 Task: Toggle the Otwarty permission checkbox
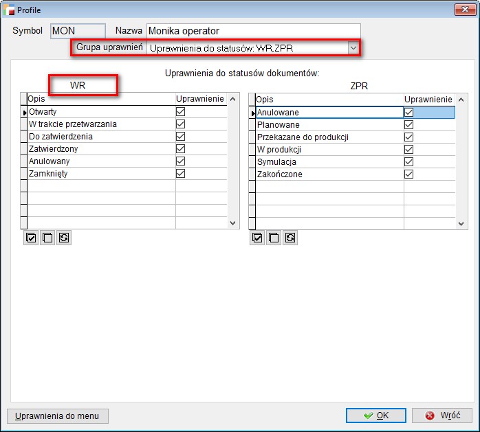181,112
